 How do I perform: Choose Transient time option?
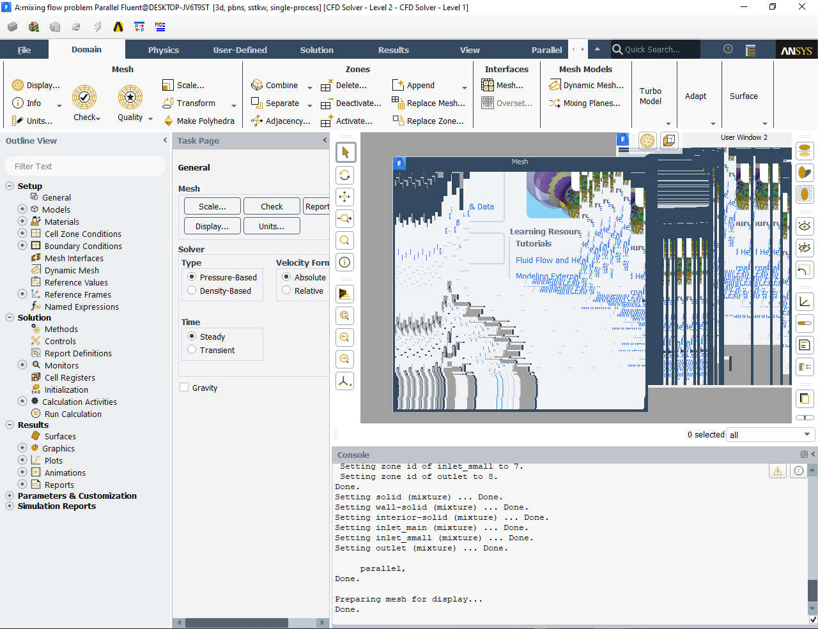tap(192, 350)
